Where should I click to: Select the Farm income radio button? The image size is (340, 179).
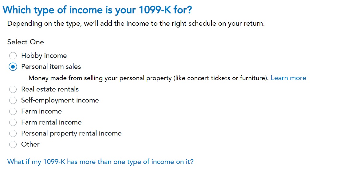(x=13, y=111)
